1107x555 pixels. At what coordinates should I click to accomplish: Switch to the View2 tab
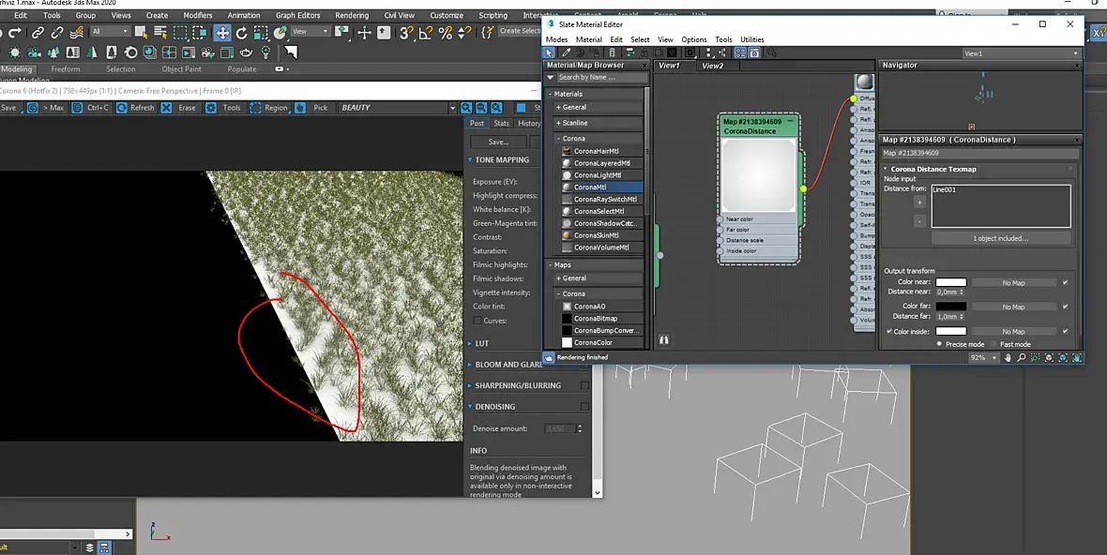[x=712, y=66]
